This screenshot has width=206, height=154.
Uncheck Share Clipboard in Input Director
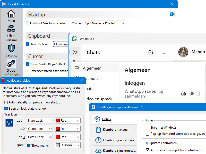pos(27,44)
